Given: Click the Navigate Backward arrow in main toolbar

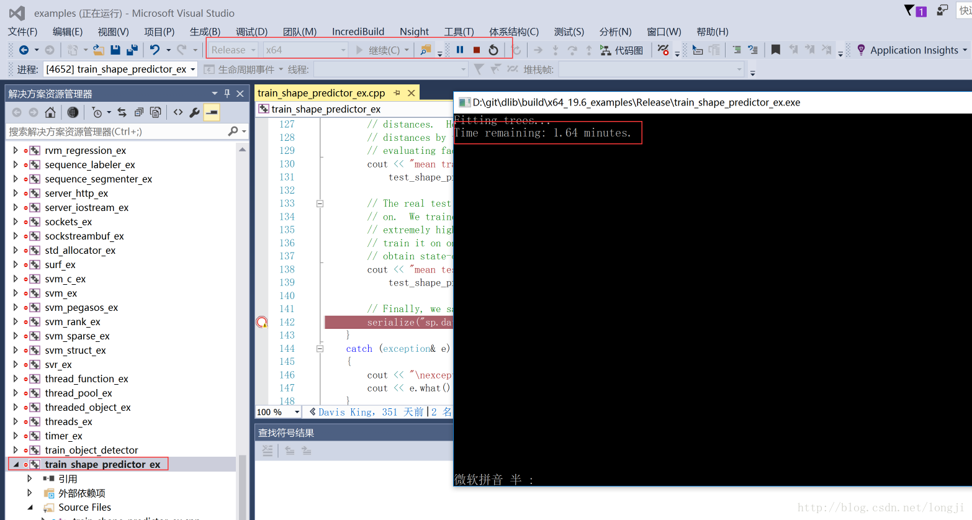Looking at the screenshot, I should pyautogui.click(x=24, y=50).
